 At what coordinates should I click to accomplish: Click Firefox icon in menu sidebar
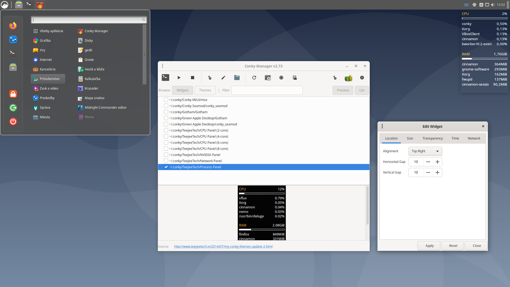coord(13,26)
